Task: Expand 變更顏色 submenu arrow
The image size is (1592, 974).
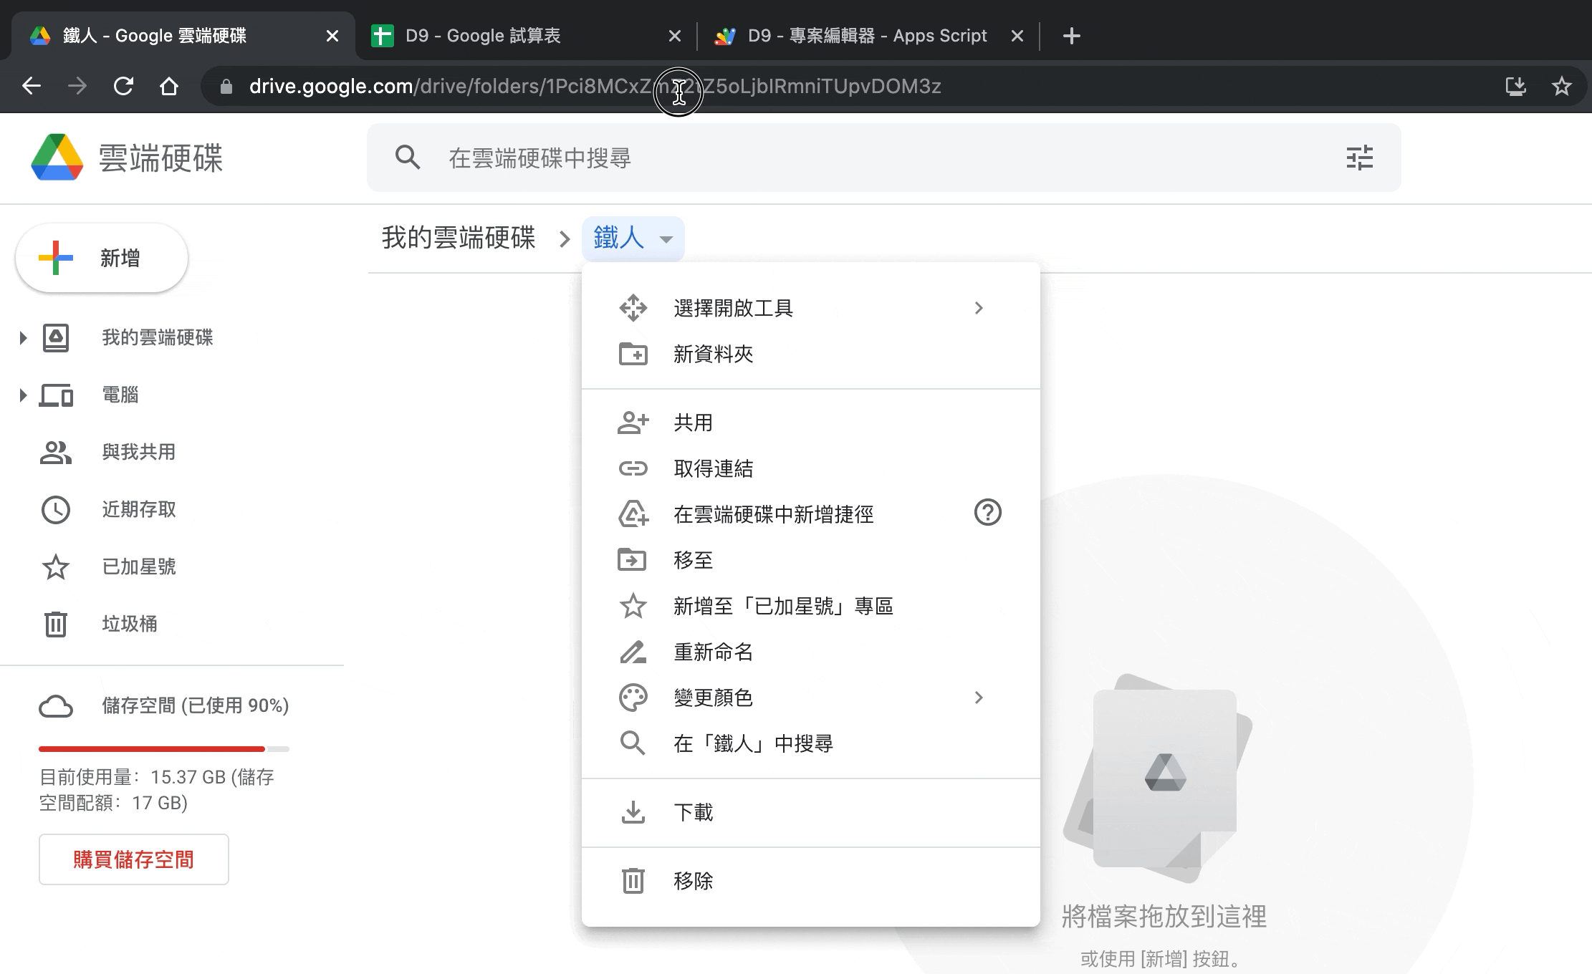Action: pyautogui.click(x=979, y=698)
